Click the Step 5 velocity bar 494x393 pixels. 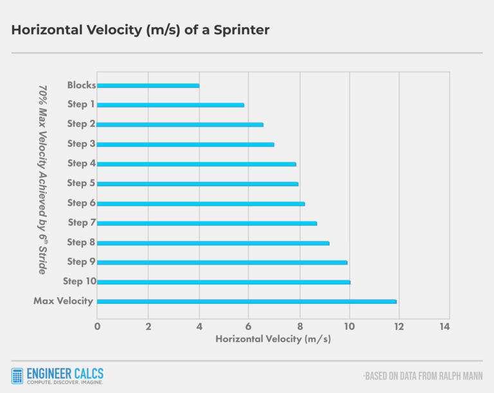(197, 184)
